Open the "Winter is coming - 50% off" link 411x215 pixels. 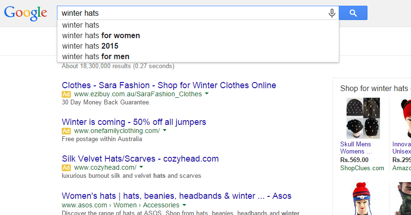pyautogui.click(x=134, y=122)
